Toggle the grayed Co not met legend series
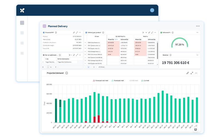Image resolution: width=220 pixels, height=138 pixels. click(x=134, y=81)
